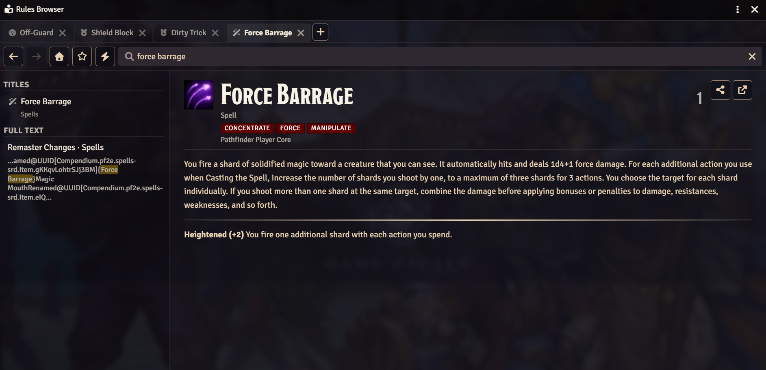
Task: Open favorites with the star icon
Action: click(x=82, y=56)
